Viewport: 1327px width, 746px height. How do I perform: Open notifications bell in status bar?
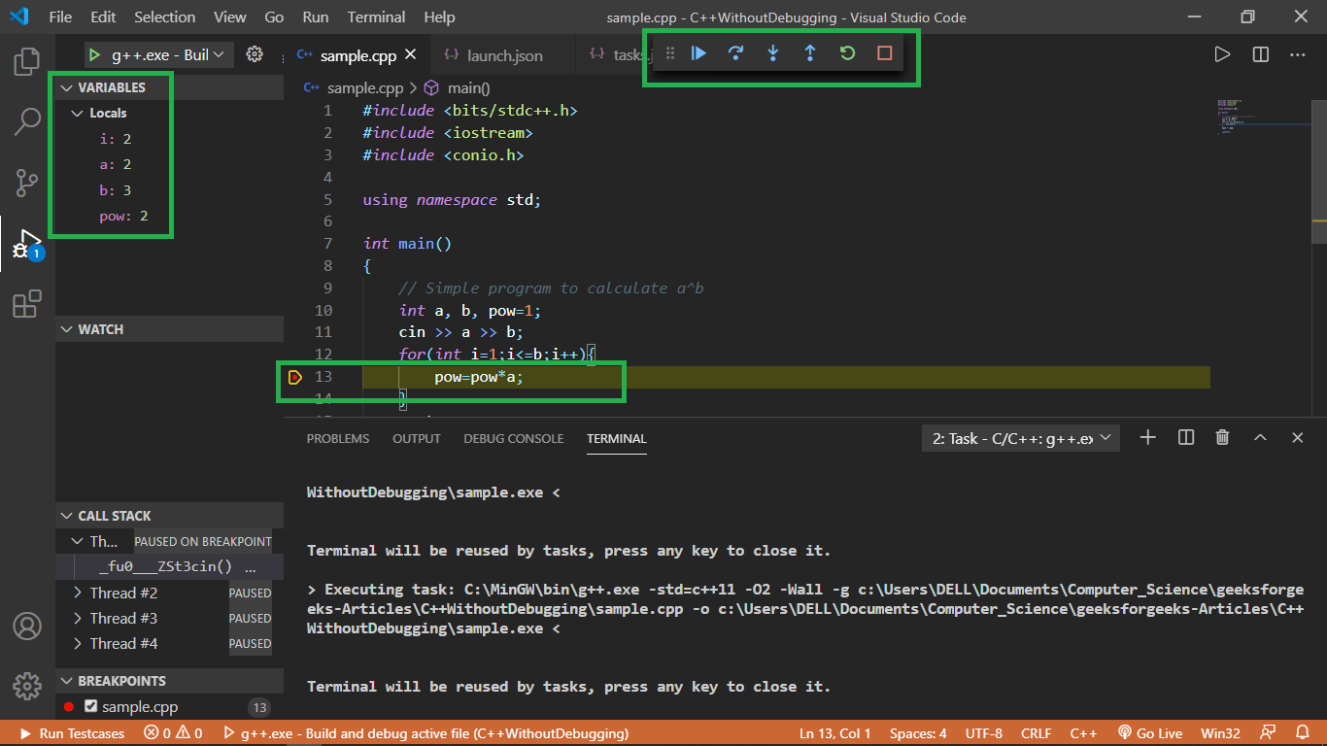tap(1302, 733)
